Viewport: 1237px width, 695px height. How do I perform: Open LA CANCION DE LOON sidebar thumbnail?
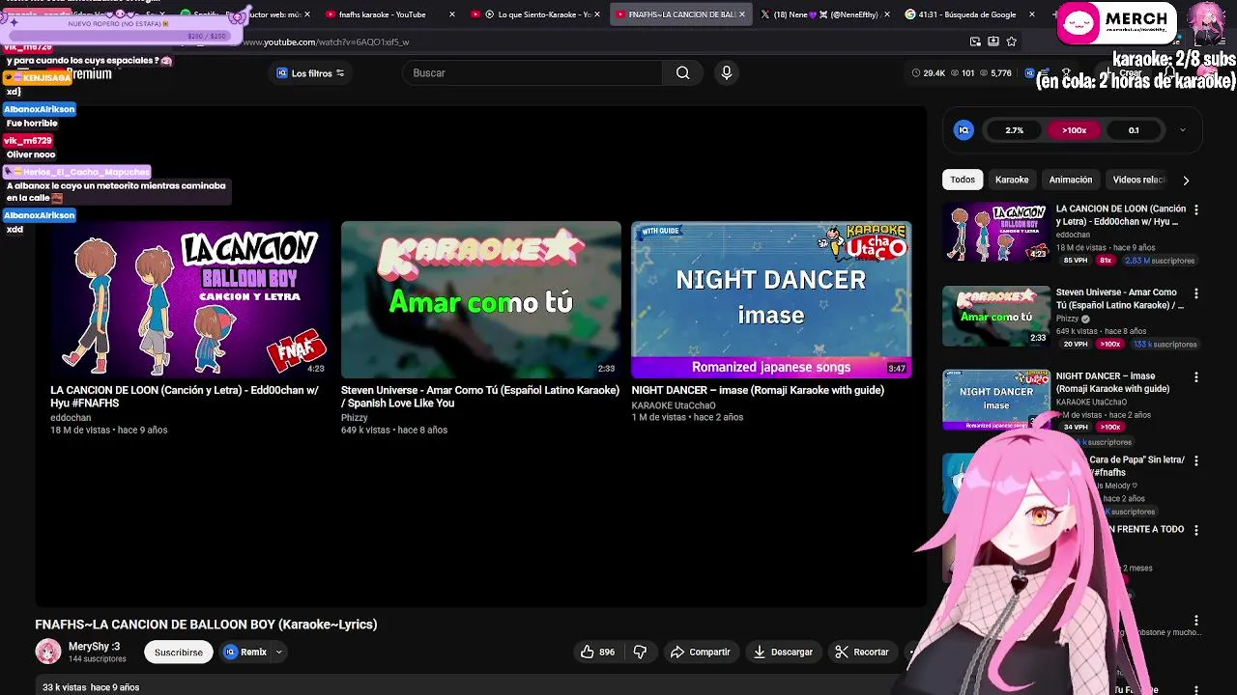coord(996,232)
